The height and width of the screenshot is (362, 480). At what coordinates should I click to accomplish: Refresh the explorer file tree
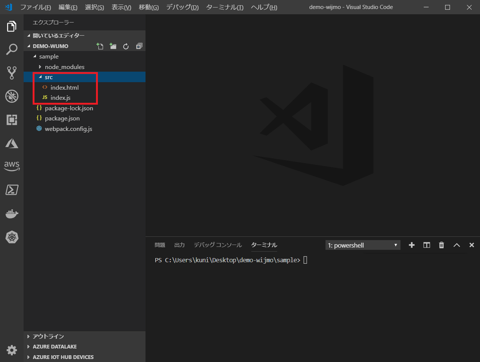pyautogui.click(x=126, y=46)
